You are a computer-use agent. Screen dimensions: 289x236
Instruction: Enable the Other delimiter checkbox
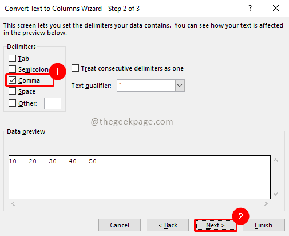click(12, 103)
